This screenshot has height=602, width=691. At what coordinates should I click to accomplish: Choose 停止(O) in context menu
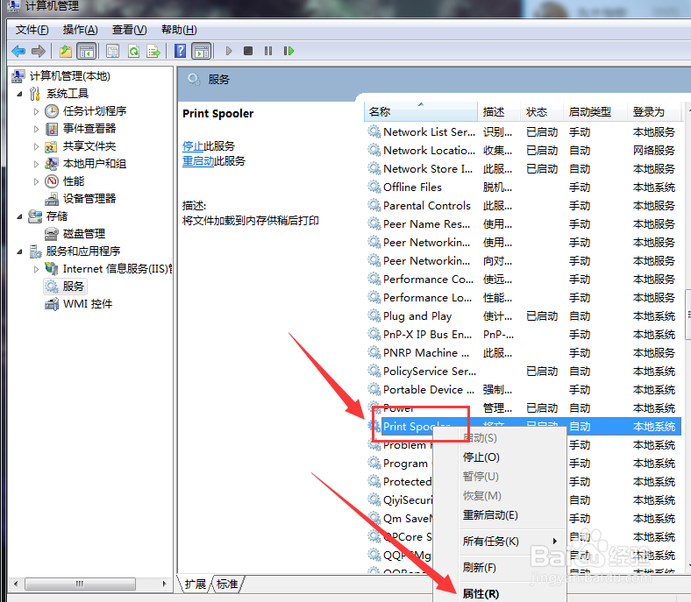[x=500, y=457]
